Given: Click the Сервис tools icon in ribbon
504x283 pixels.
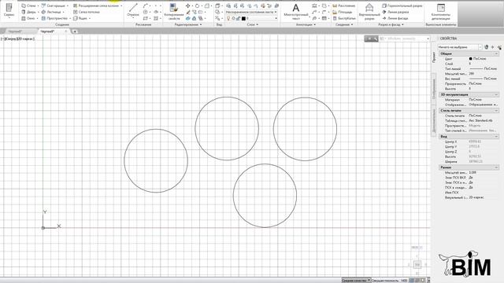Looking at the screenshot, I should click(9, 8).
